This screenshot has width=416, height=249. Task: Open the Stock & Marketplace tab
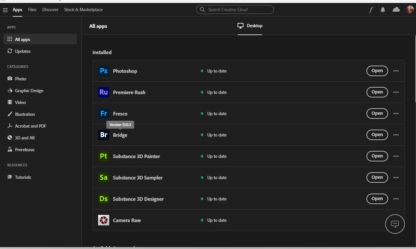[x=83, y=10]
